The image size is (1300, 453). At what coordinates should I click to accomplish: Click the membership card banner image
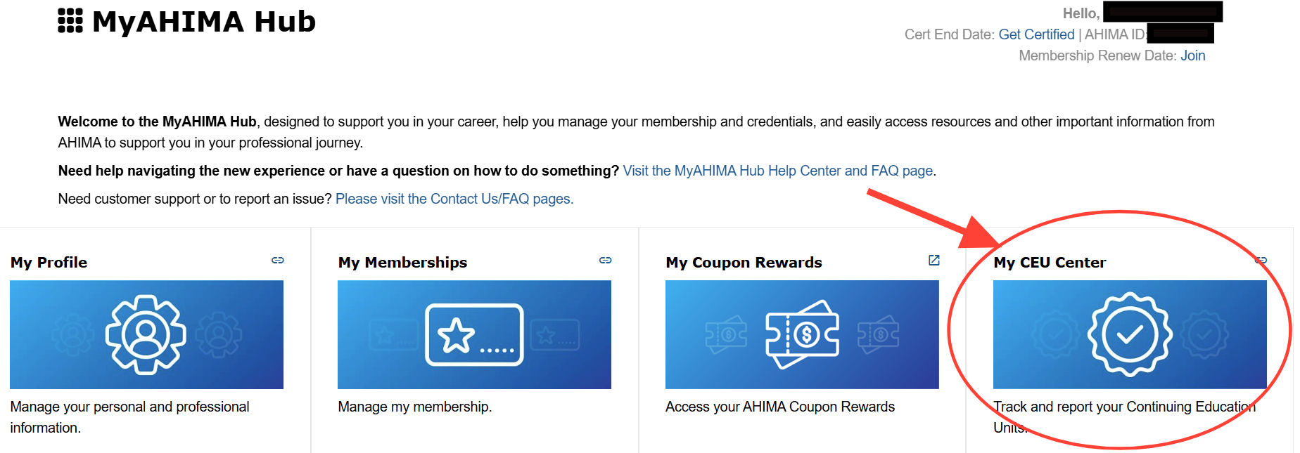pyautogui.click(x=474, y=334)
